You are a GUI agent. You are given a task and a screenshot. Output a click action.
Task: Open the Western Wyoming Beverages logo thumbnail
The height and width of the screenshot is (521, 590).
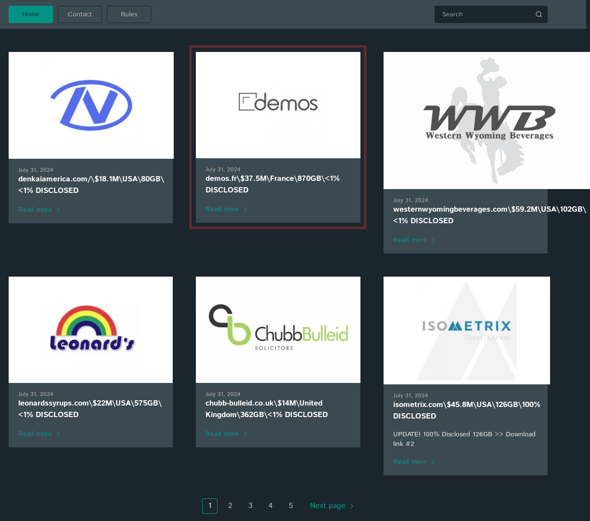pyautogui.click(x=487, y=120)
